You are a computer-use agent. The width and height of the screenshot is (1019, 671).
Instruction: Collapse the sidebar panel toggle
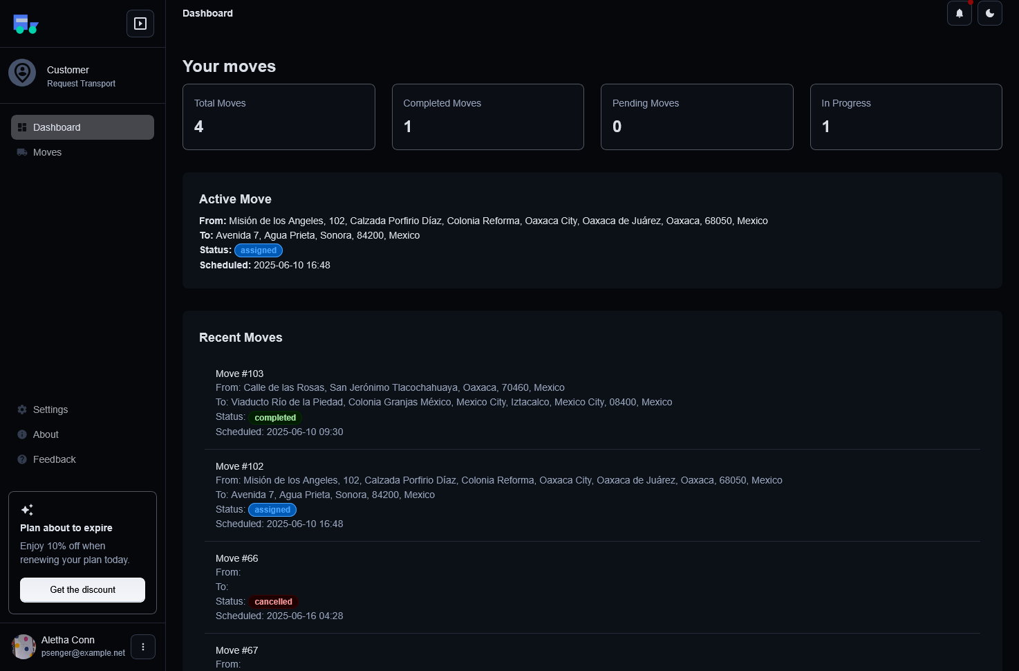point(140,24)
